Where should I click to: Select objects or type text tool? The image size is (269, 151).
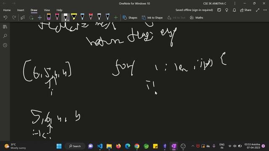point(23,18)
